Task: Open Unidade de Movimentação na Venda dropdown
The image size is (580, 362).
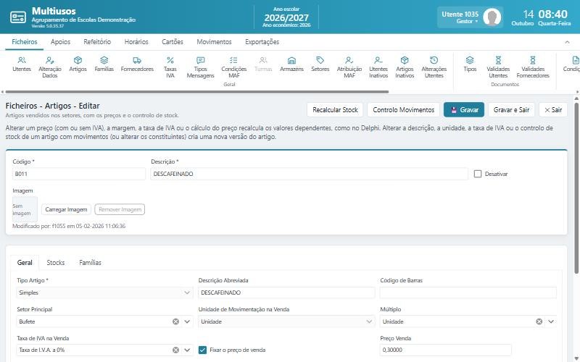Action: pos(369,321)
